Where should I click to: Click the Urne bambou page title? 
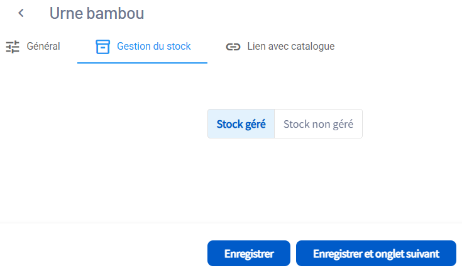tap(96, 13)
